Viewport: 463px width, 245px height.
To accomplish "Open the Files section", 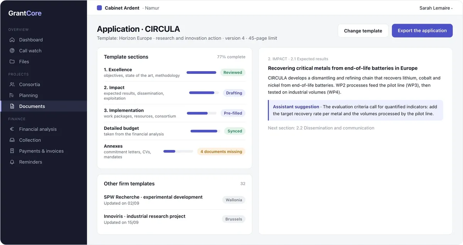I will tap(44, 61).
